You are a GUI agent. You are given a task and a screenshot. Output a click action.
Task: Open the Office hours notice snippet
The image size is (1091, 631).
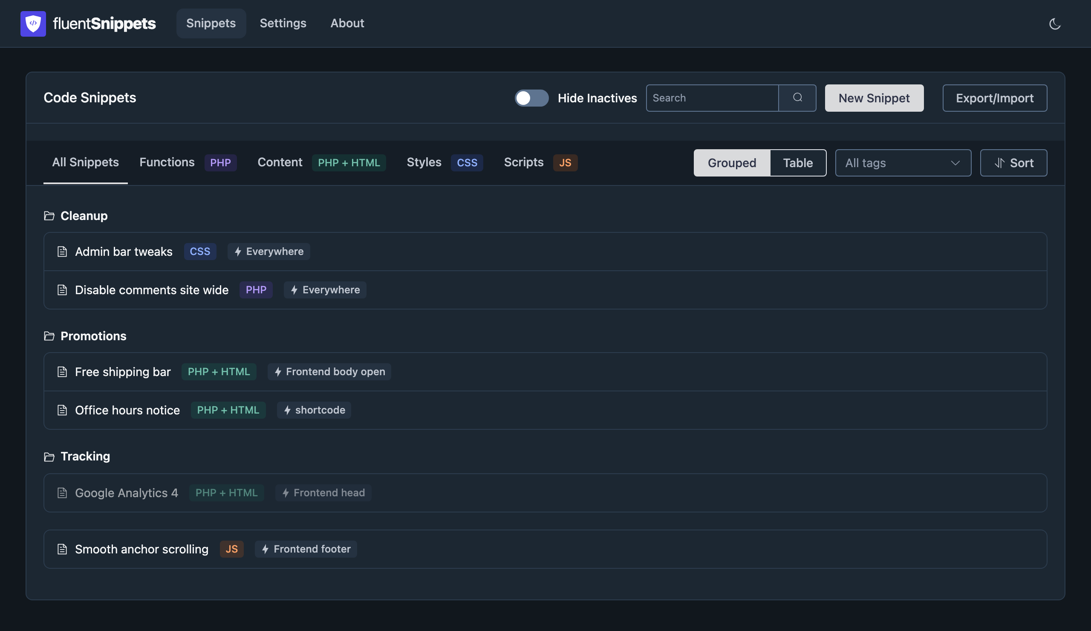(545, 410)
